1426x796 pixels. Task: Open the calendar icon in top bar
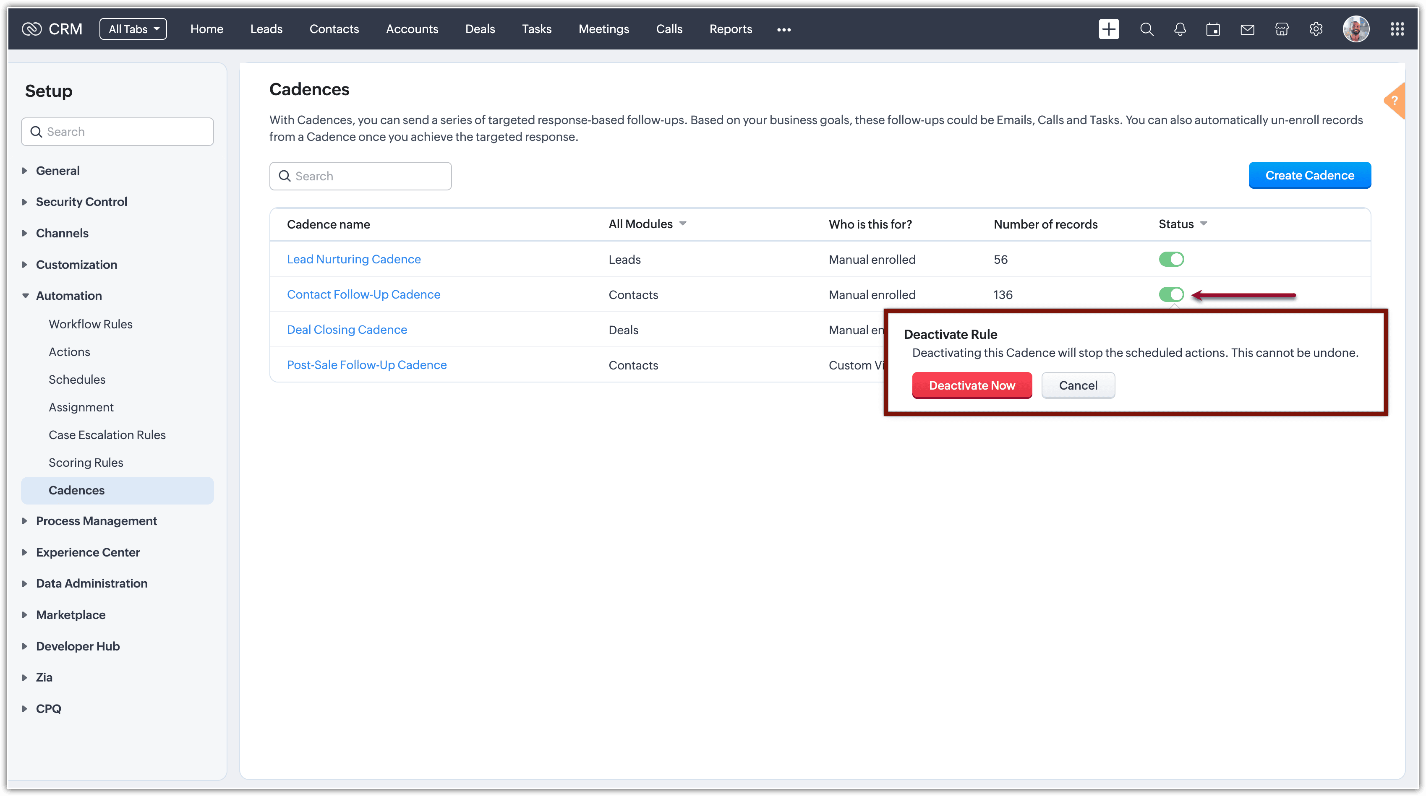pos(1213,29)
